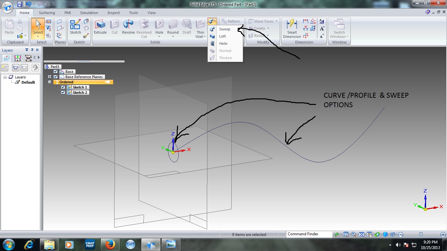Click the Rotate view icon in status bar
The image size is (447, 251).
(377, 234)
